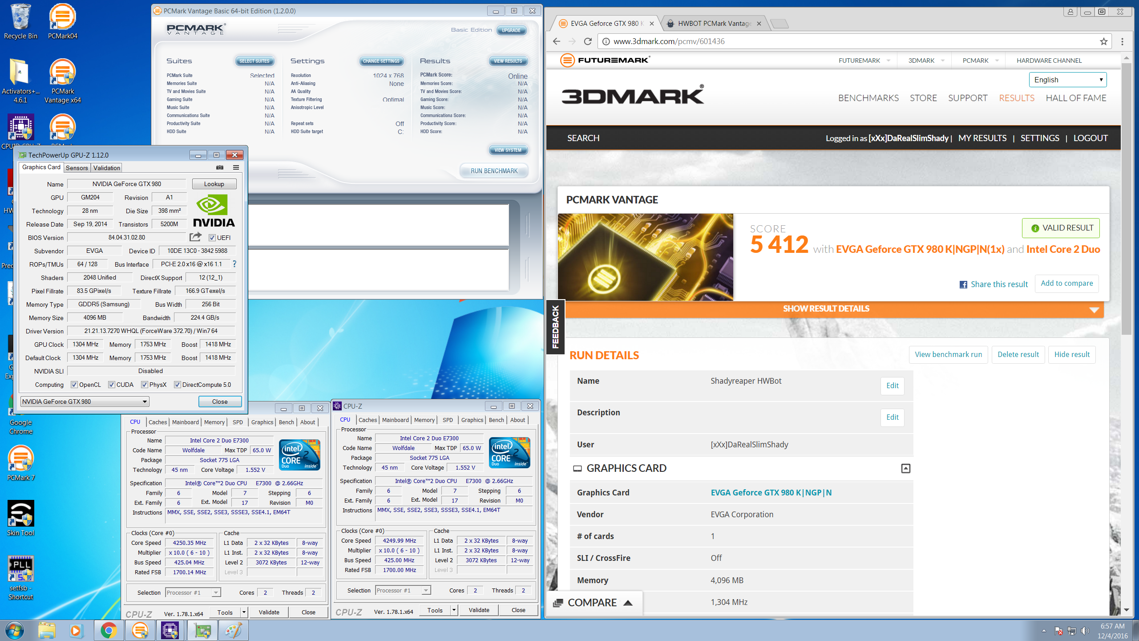Click the GPU-Z BIOS share/export icon
This screenshot has width=1139, height=641.
195,237
